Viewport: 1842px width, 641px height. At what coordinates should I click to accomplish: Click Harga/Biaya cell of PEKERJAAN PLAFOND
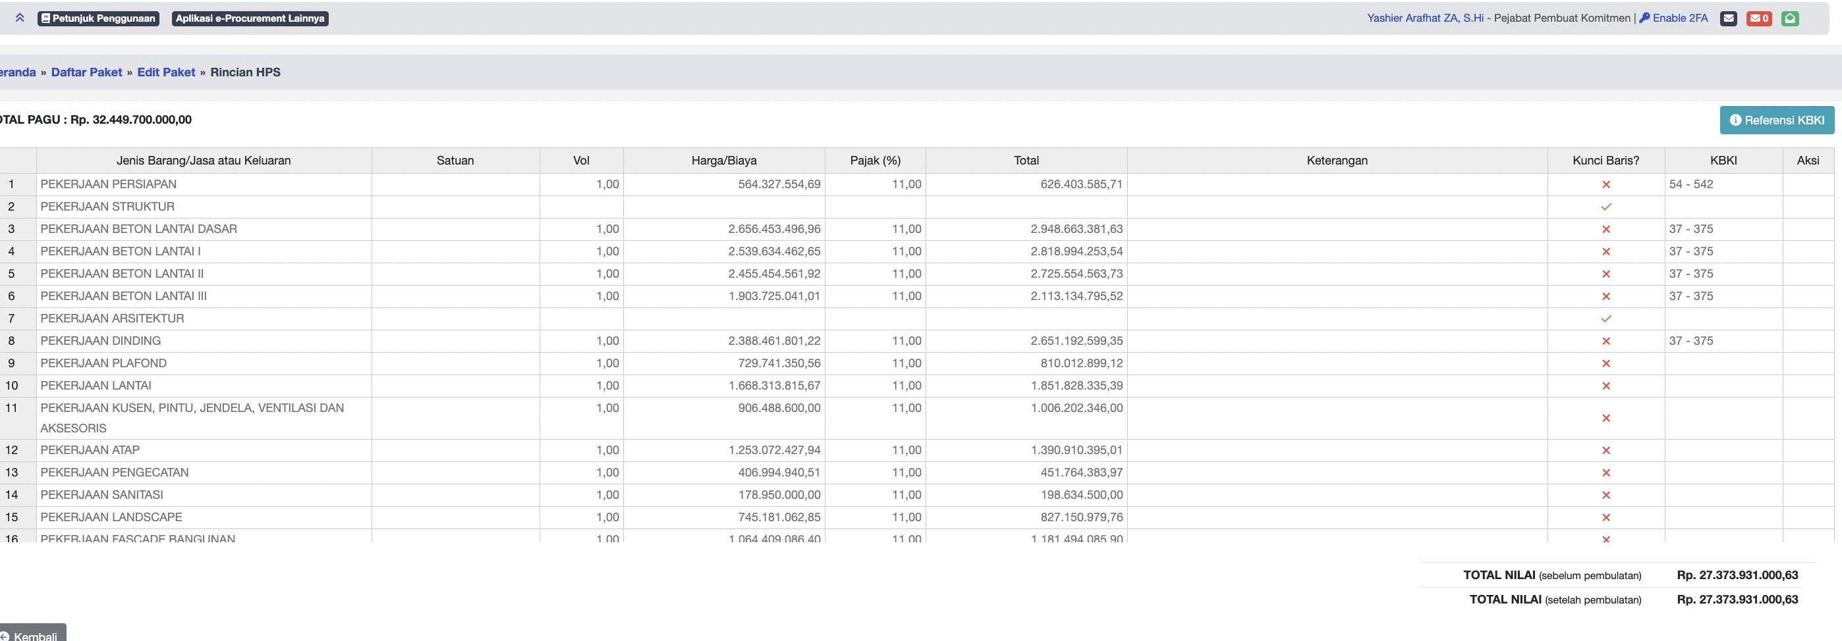[723, 363]
